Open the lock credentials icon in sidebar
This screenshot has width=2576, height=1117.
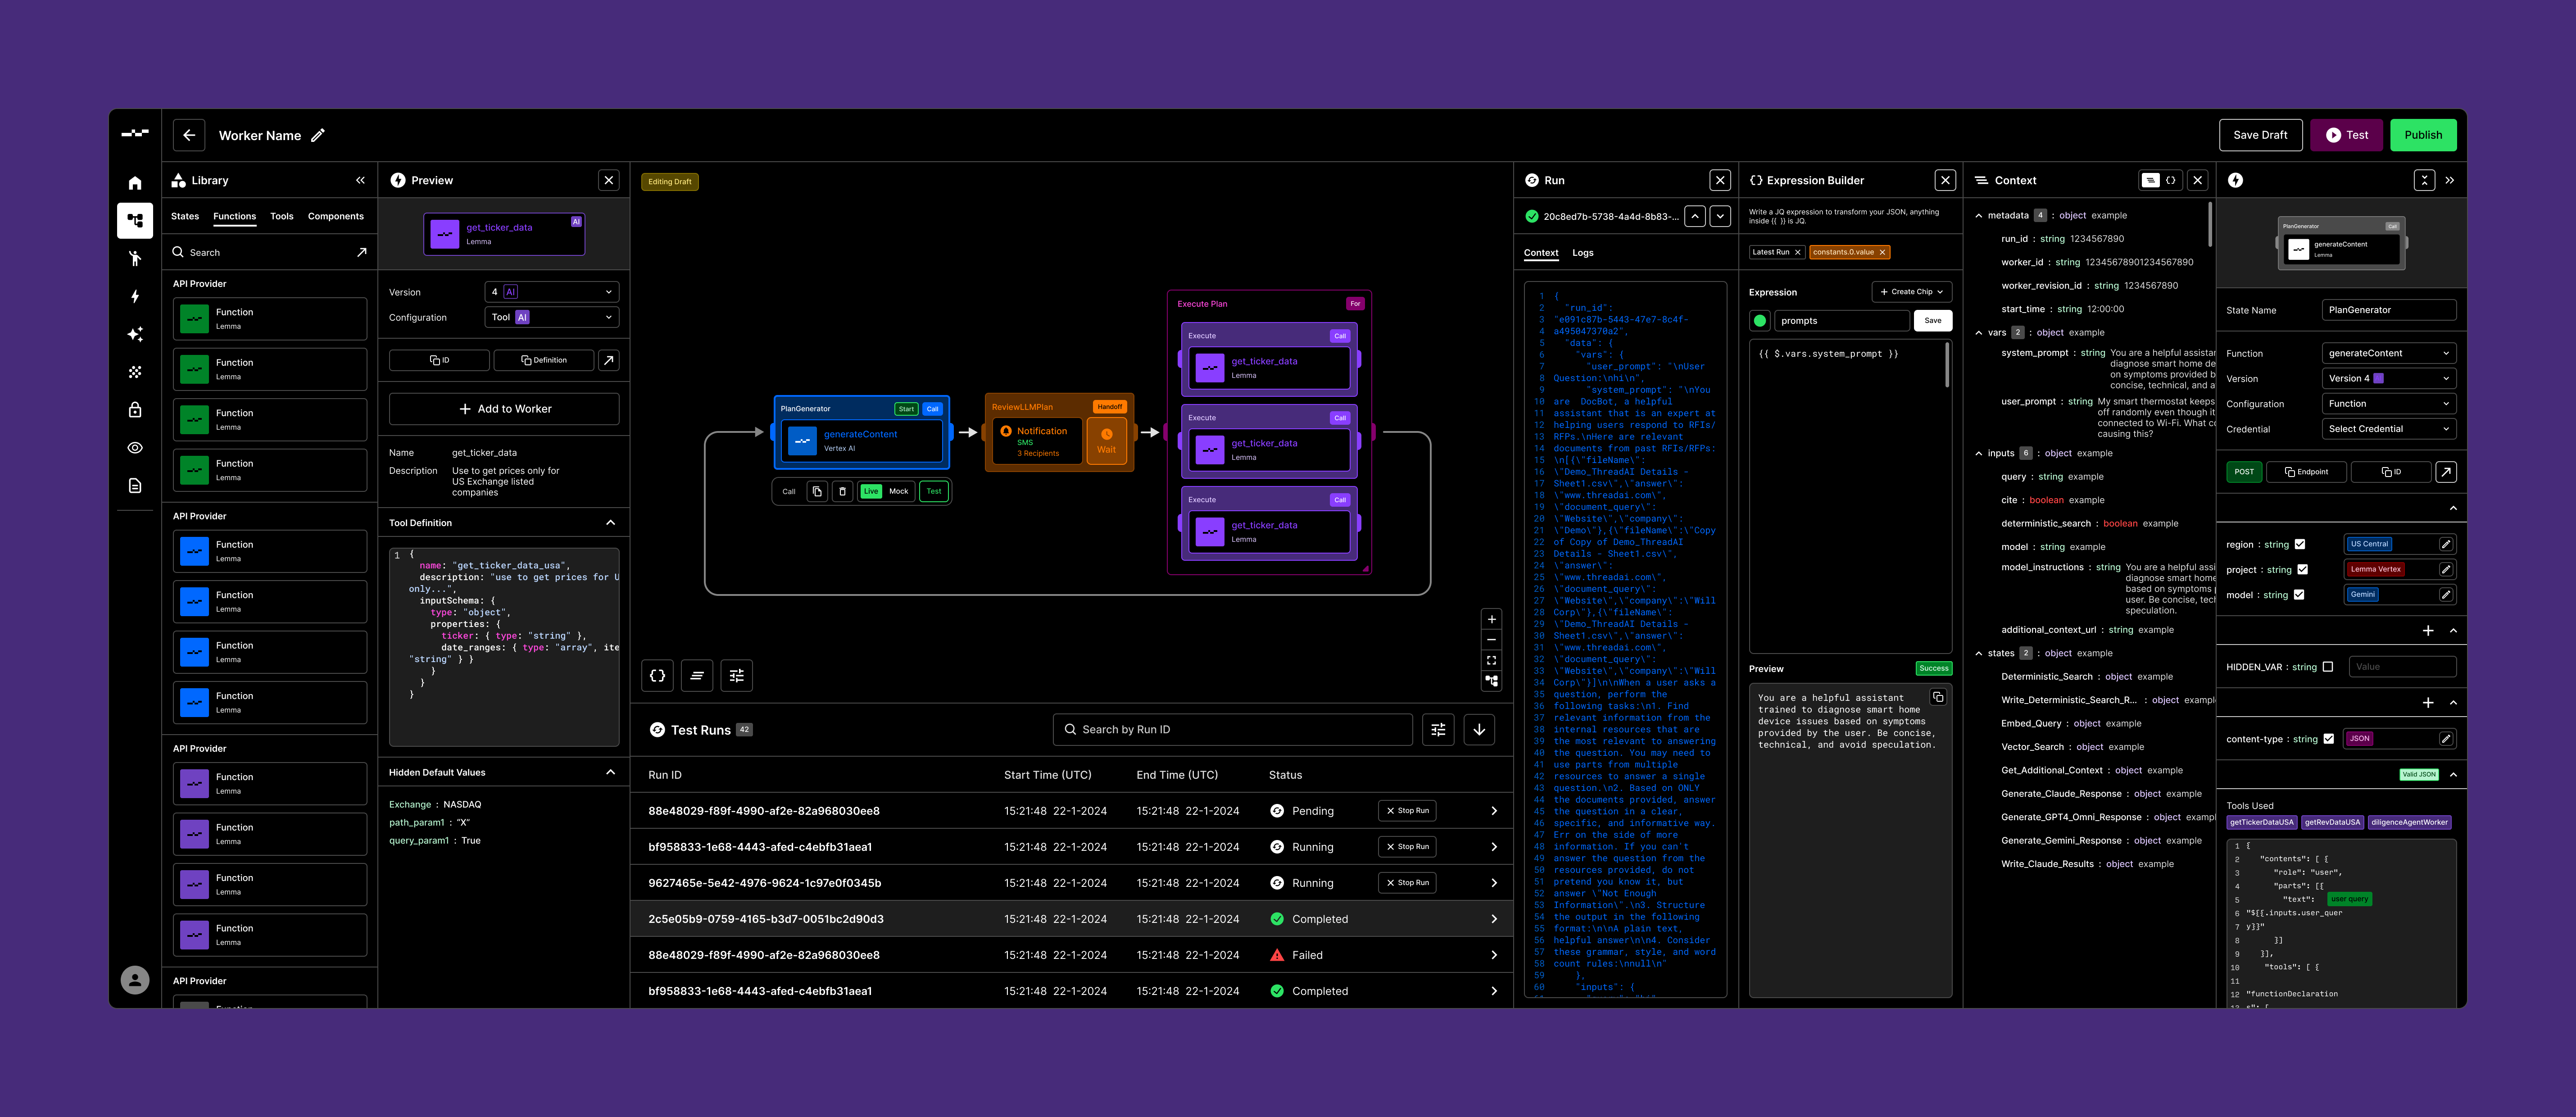135,410
